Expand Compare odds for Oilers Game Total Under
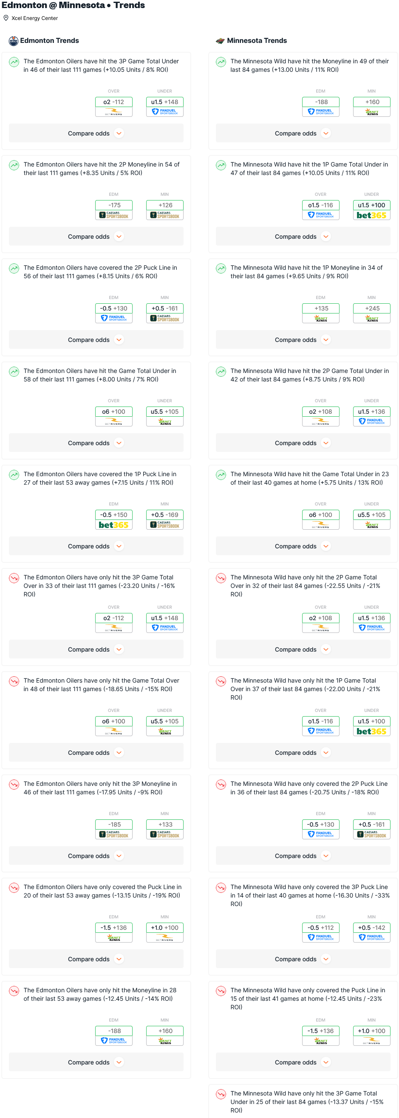The width and height of the screenshot is (399, 1118). (96, 443)
